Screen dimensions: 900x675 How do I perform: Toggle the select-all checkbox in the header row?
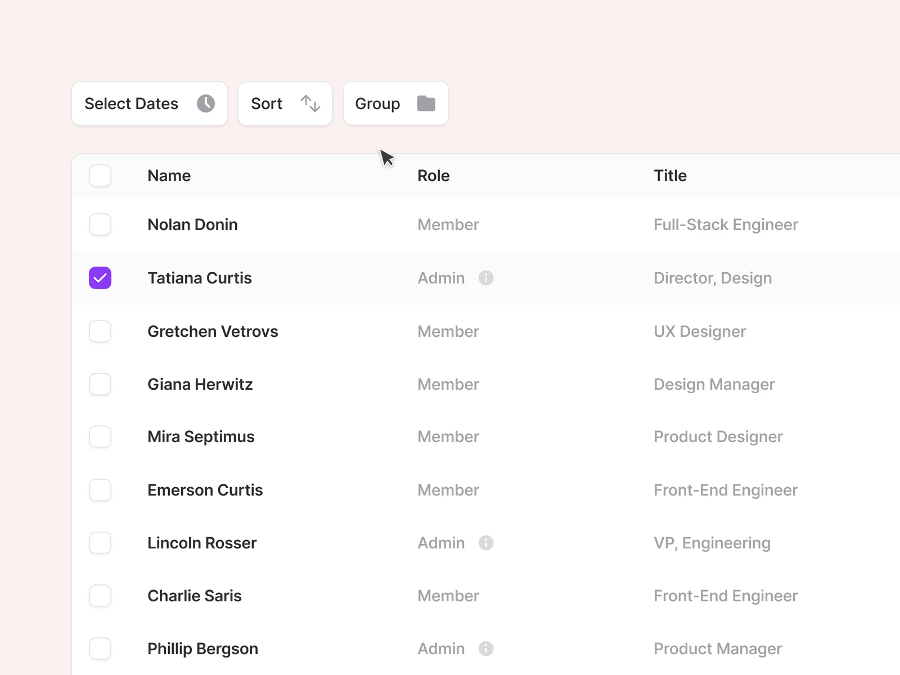[100, 175]
